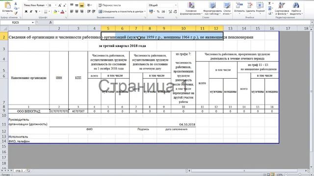Viewport: 314px width, 176px height.
Task: Click the Clear eraser icon
Action: pos(270,13)
